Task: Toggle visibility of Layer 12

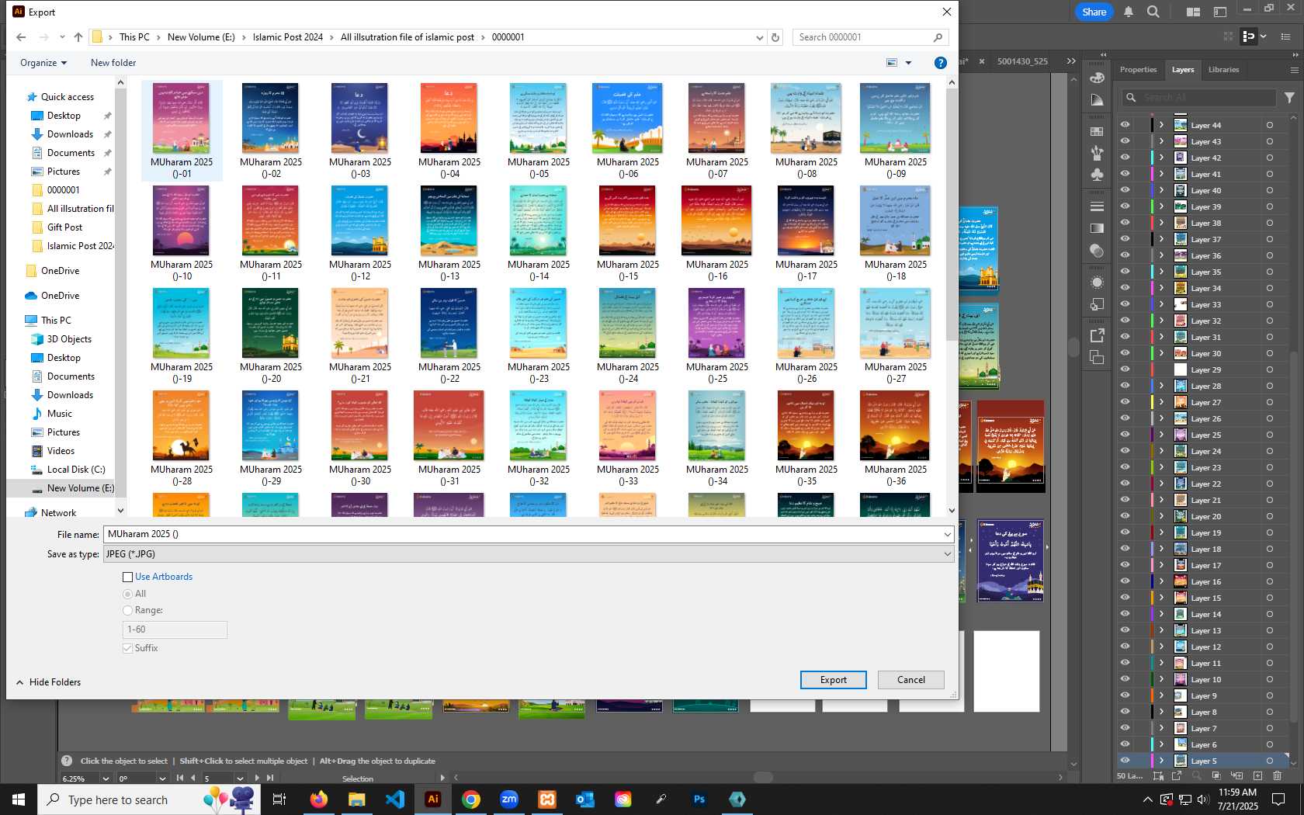Action: point(1125,647)
